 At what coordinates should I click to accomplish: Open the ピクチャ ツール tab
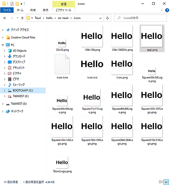pos(64,10)
